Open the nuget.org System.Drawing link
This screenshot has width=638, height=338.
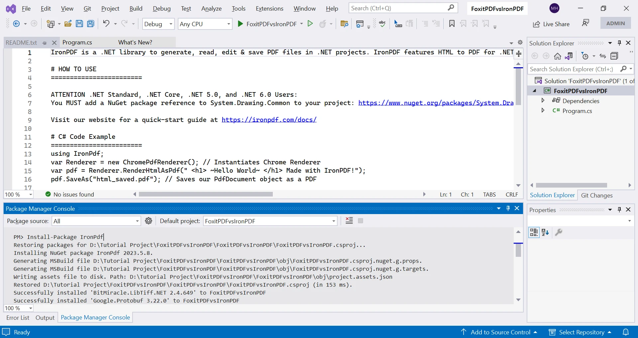click(x=436, y=103)
